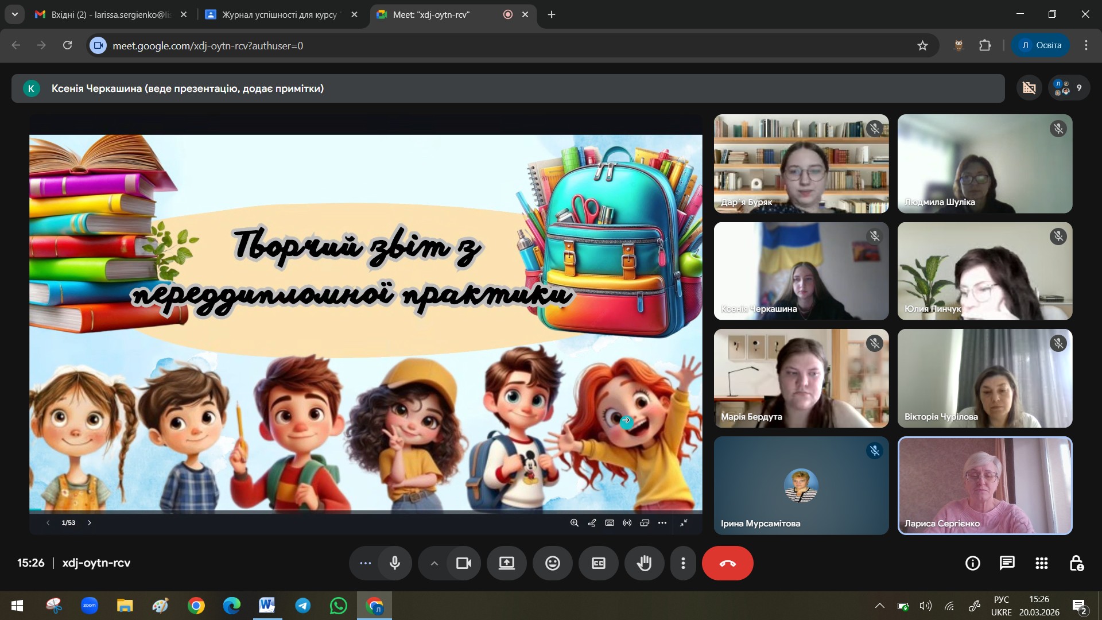Switch to the Gmail inbox tab

(x=109, y=14)
